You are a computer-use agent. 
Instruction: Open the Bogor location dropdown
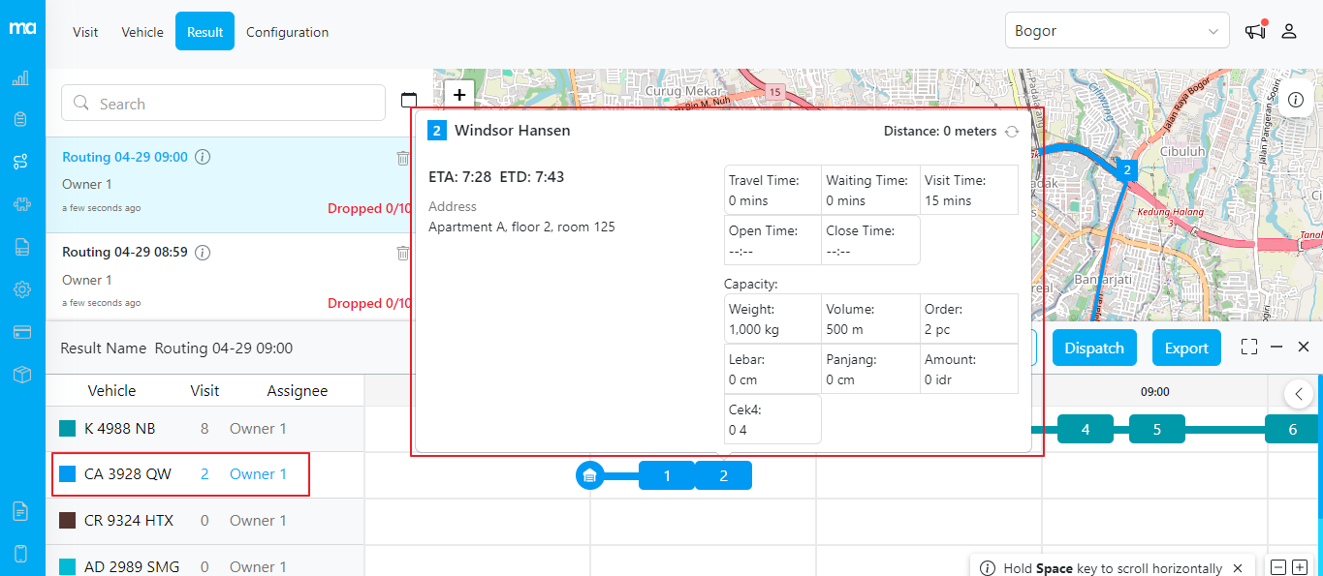coord(1117,30)
